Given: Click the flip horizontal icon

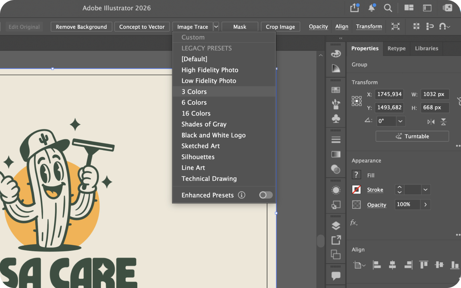Looking at the screenshot, I should pos(431,122).
